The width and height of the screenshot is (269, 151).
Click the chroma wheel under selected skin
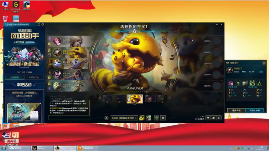[x=135, y=103]
